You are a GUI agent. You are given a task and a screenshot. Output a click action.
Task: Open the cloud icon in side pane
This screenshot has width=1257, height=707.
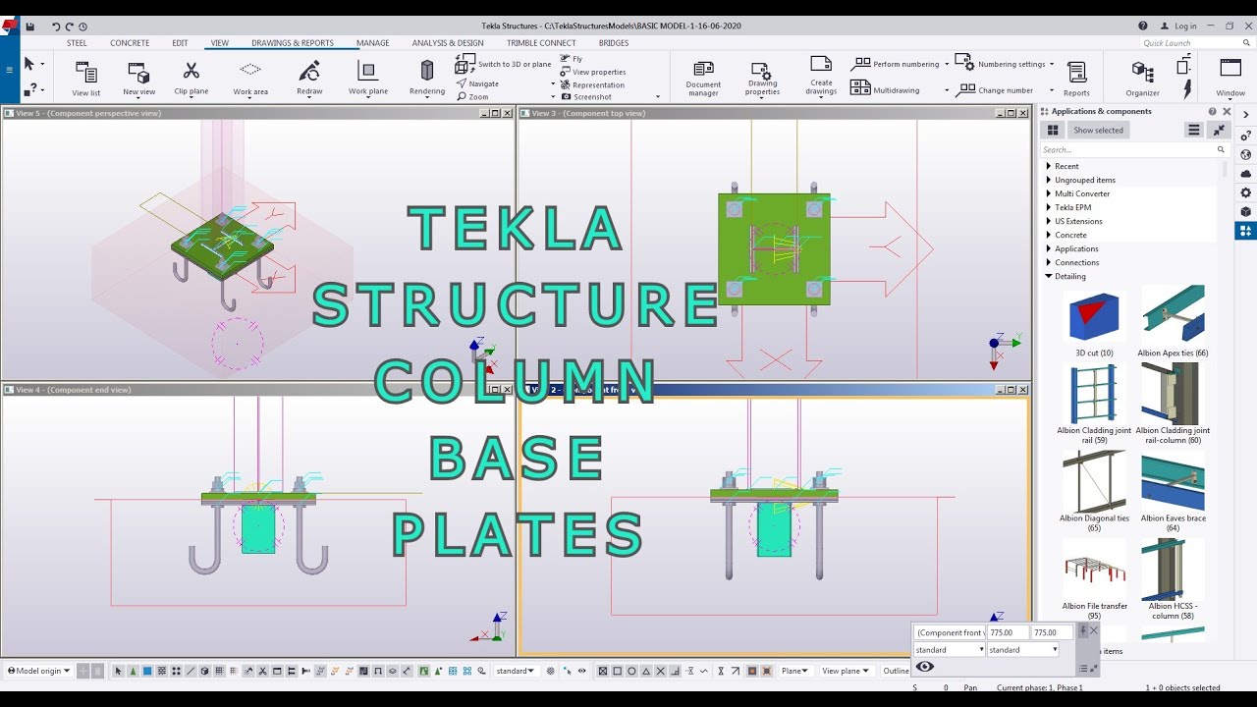coord(1245,174)
